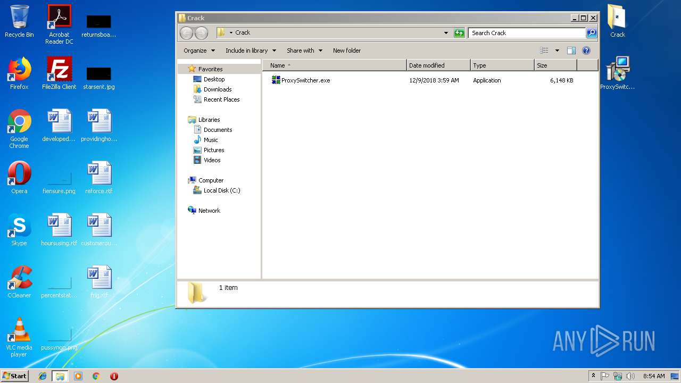
Task: Click the search magnifier icon
Action: click(591, 33)
